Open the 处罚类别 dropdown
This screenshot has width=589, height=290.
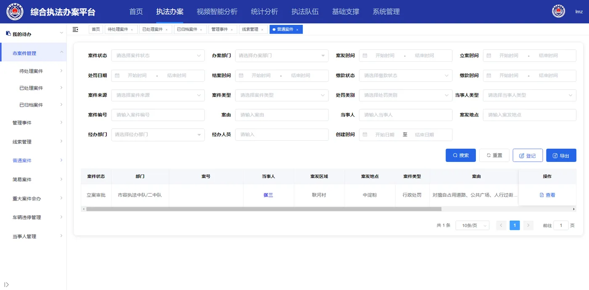coord(405,95)
